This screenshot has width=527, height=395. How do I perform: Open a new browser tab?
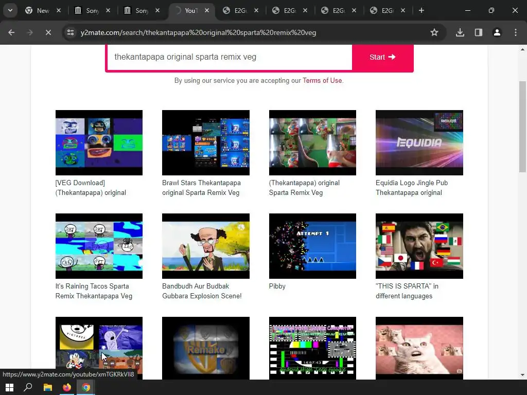click(421, 10)
